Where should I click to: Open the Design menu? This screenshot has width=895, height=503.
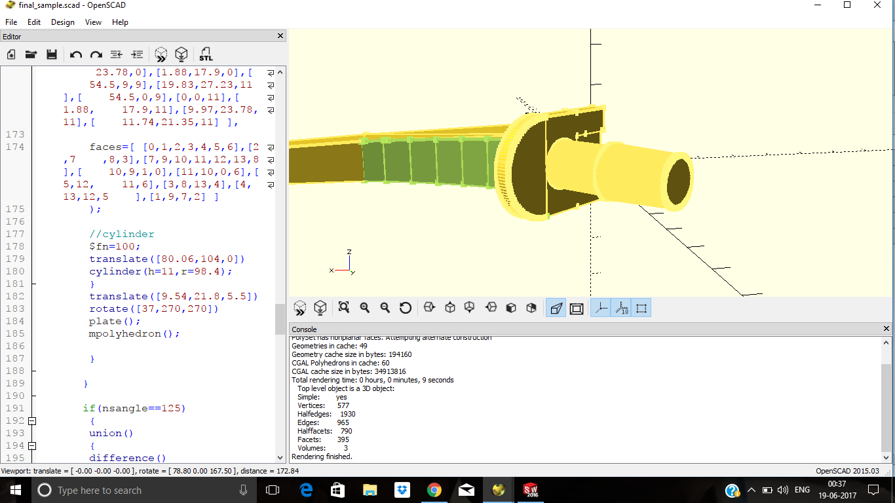coord(62,22)
